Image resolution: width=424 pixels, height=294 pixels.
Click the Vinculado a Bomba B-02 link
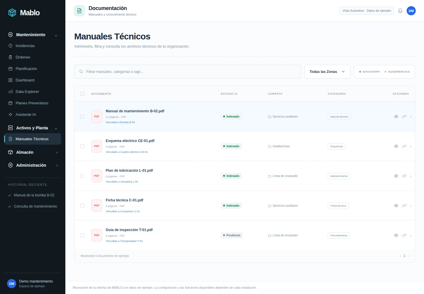click(120, 122)
